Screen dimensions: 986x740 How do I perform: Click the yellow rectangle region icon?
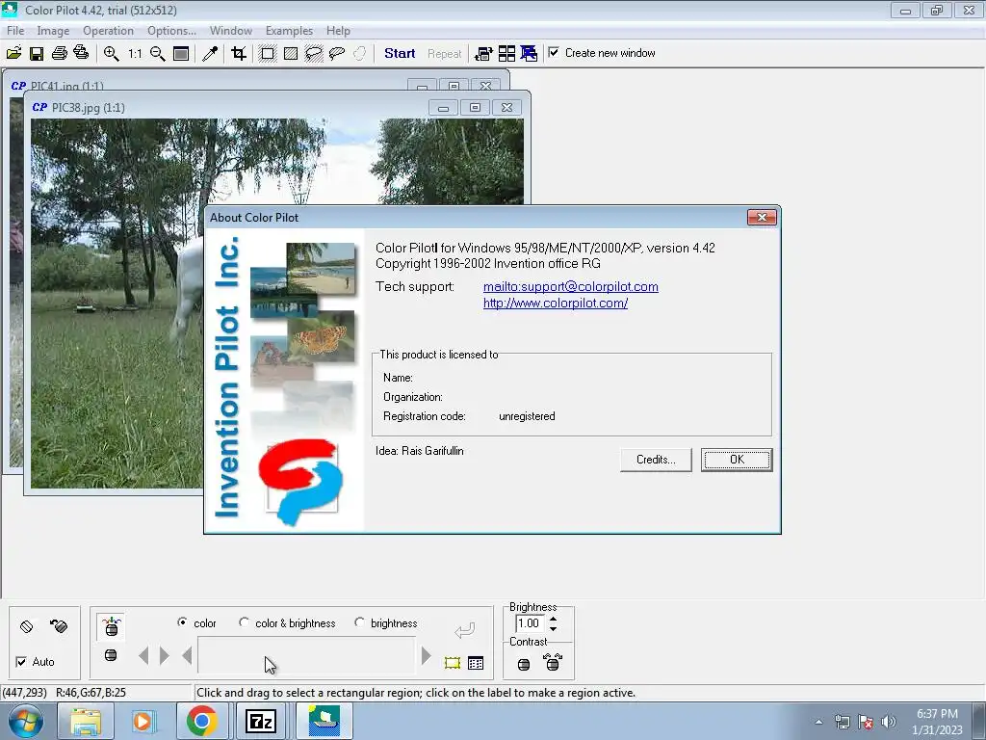453,663
